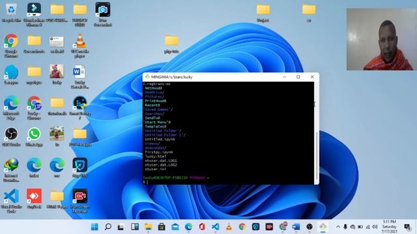
Task: Click 'SendTo@' in the terminal listing
Action: point(152,118)
